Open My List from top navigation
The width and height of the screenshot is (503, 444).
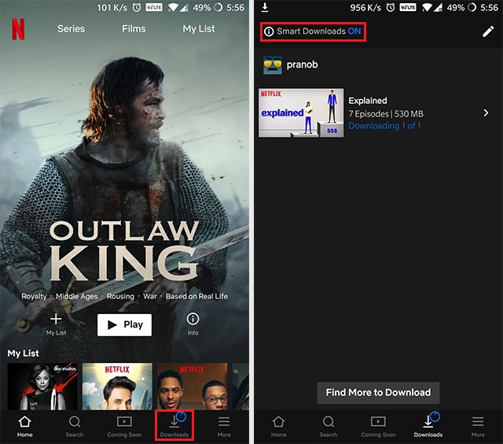coord(199,29)
